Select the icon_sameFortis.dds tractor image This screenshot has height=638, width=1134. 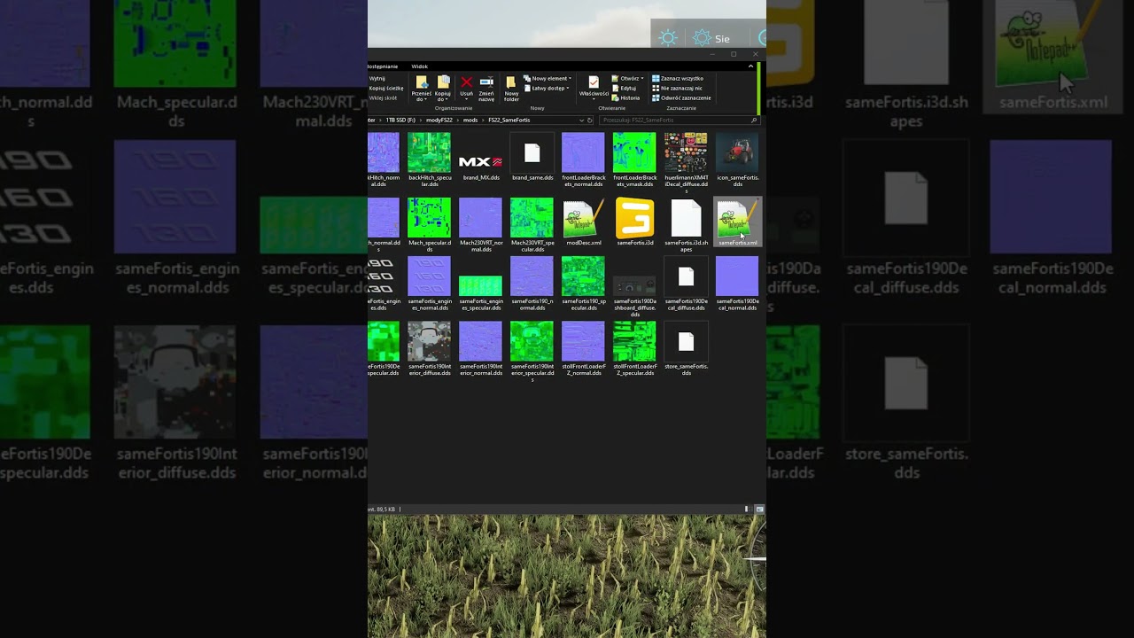pos(737,152)
